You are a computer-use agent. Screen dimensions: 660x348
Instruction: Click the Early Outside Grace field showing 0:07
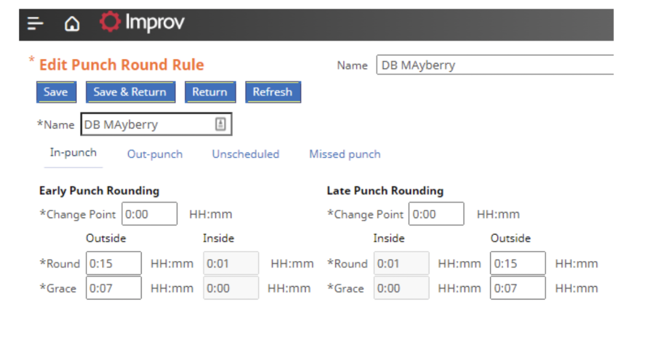113,288
